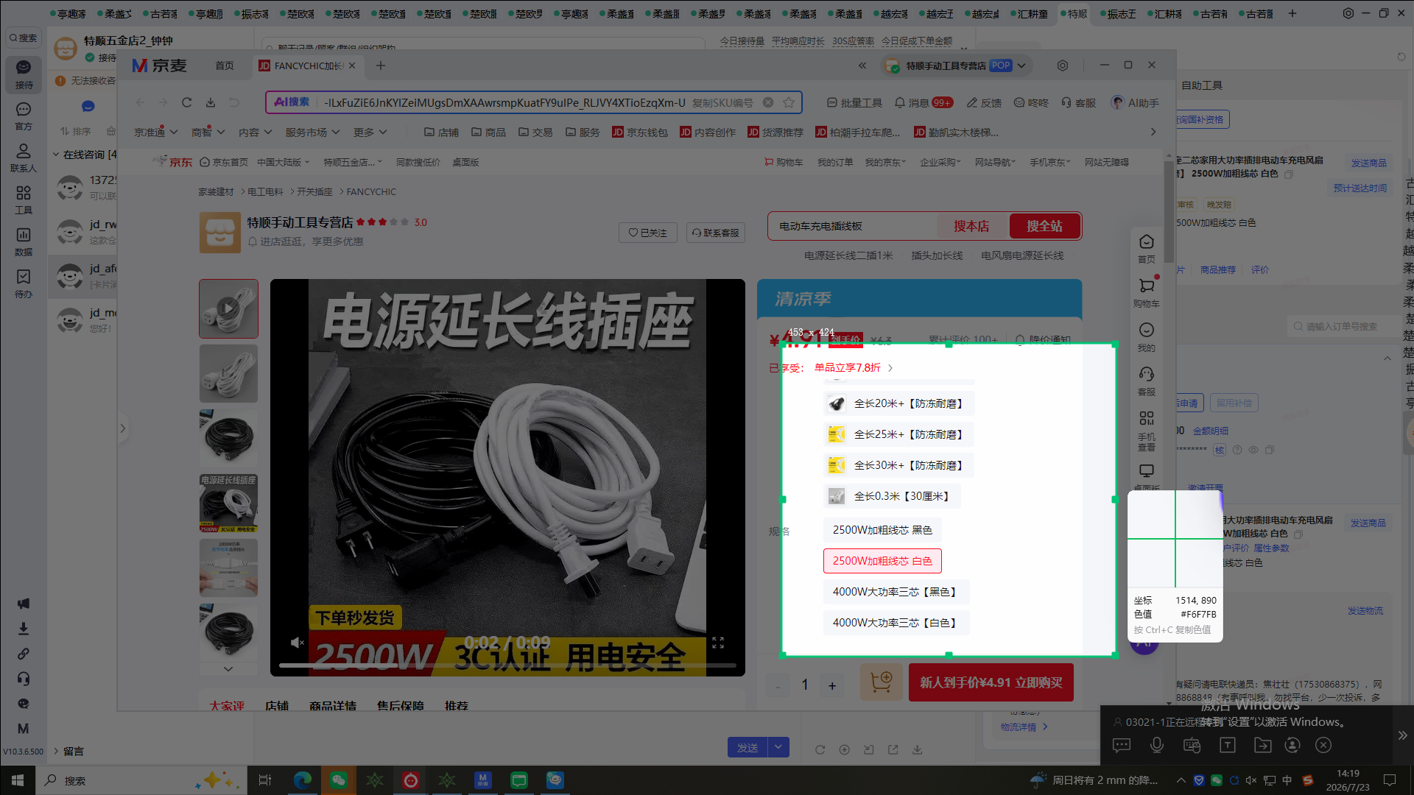
Task: Switch to the 首页 tab in 京麦
Action: [225, 66]
